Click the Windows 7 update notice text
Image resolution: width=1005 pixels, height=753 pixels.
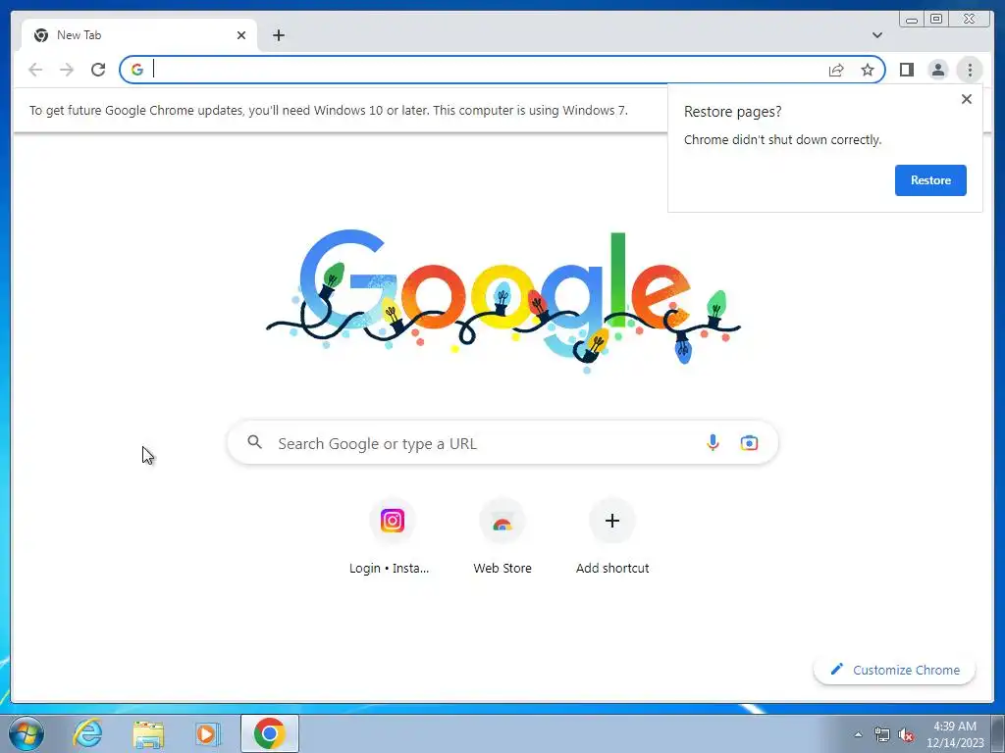[329, 110]
